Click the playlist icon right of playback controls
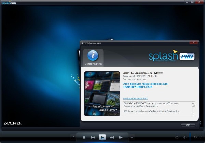 132,137
